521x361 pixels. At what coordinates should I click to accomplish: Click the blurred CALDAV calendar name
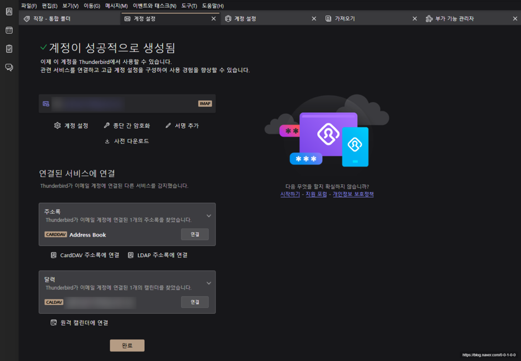100,302
